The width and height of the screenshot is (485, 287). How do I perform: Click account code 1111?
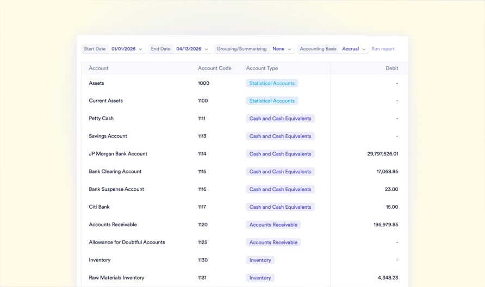click(x=202, y=118)
